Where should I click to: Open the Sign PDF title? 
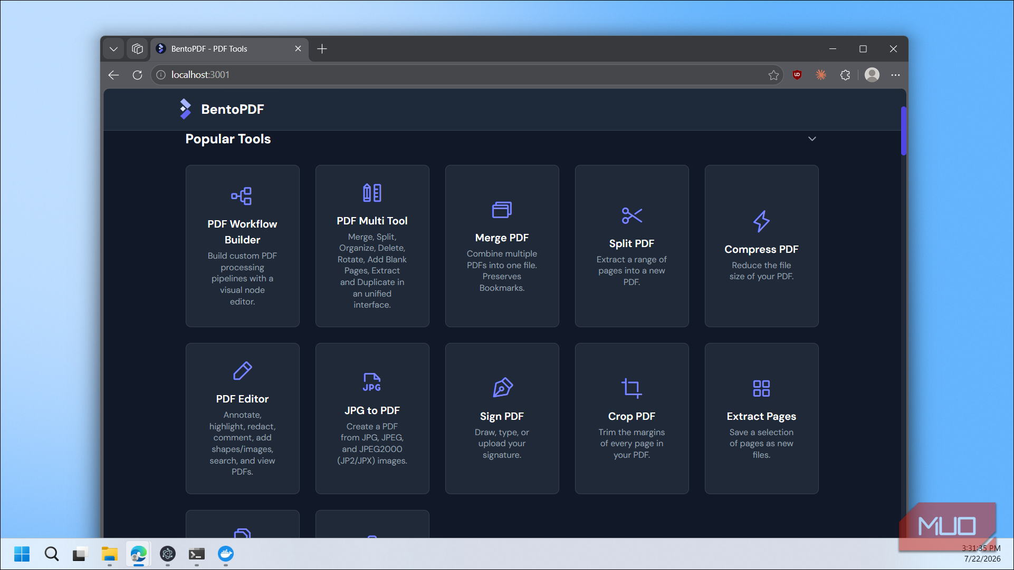point(502,416)
